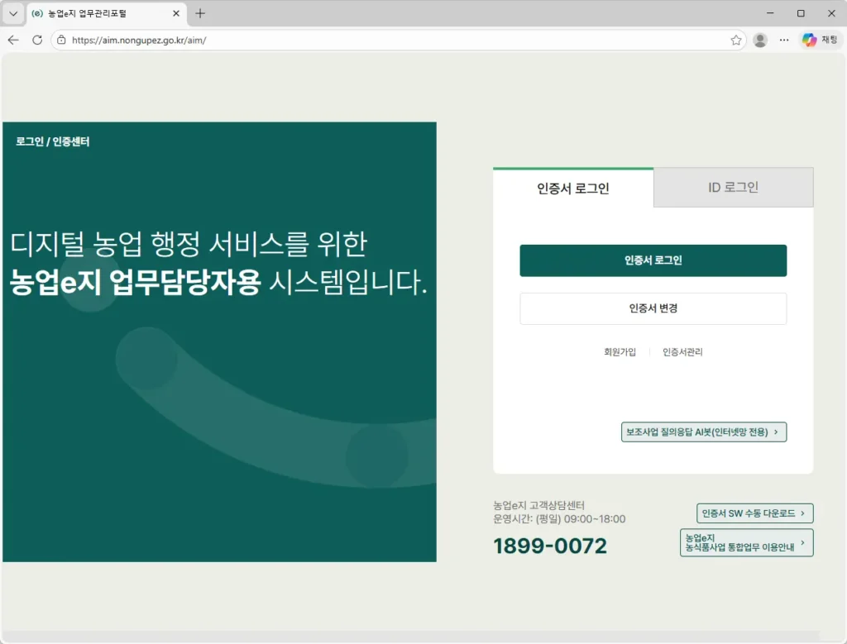Screen dimensions: 847x644
Task: Bookmark this page via the star icon
Action: point(735,39)
